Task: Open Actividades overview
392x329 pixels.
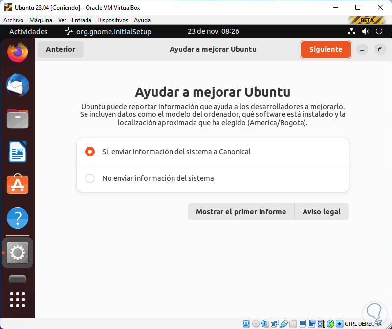Action: click(28, 31)
